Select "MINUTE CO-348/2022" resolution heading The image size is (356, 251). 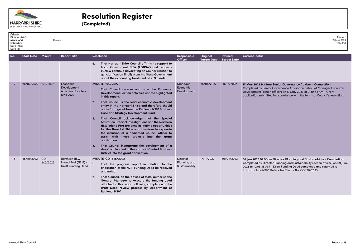[x=109, y=159]
